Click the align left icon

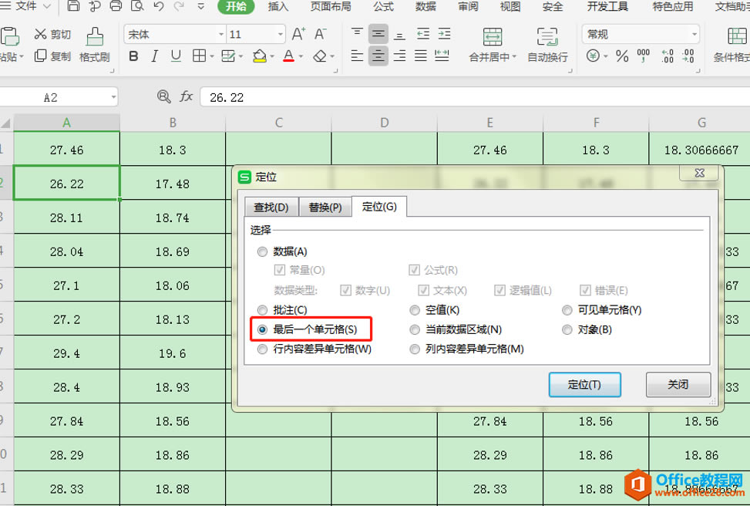pos(357,56)
